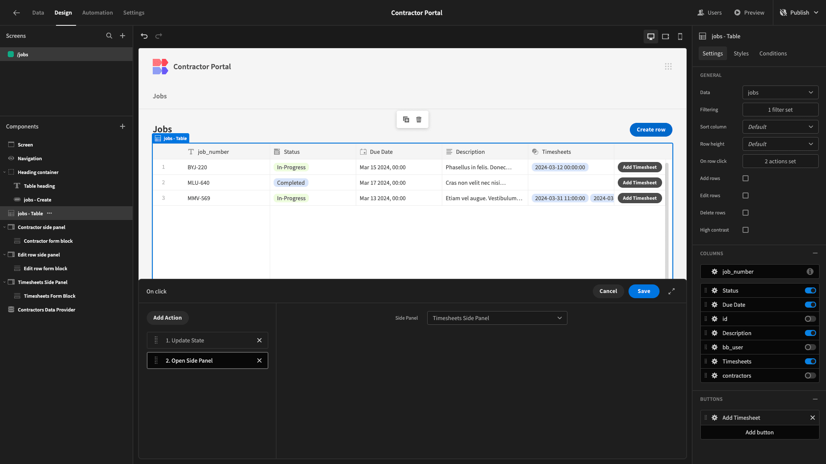Remove the Update State action

click(259, 340)
